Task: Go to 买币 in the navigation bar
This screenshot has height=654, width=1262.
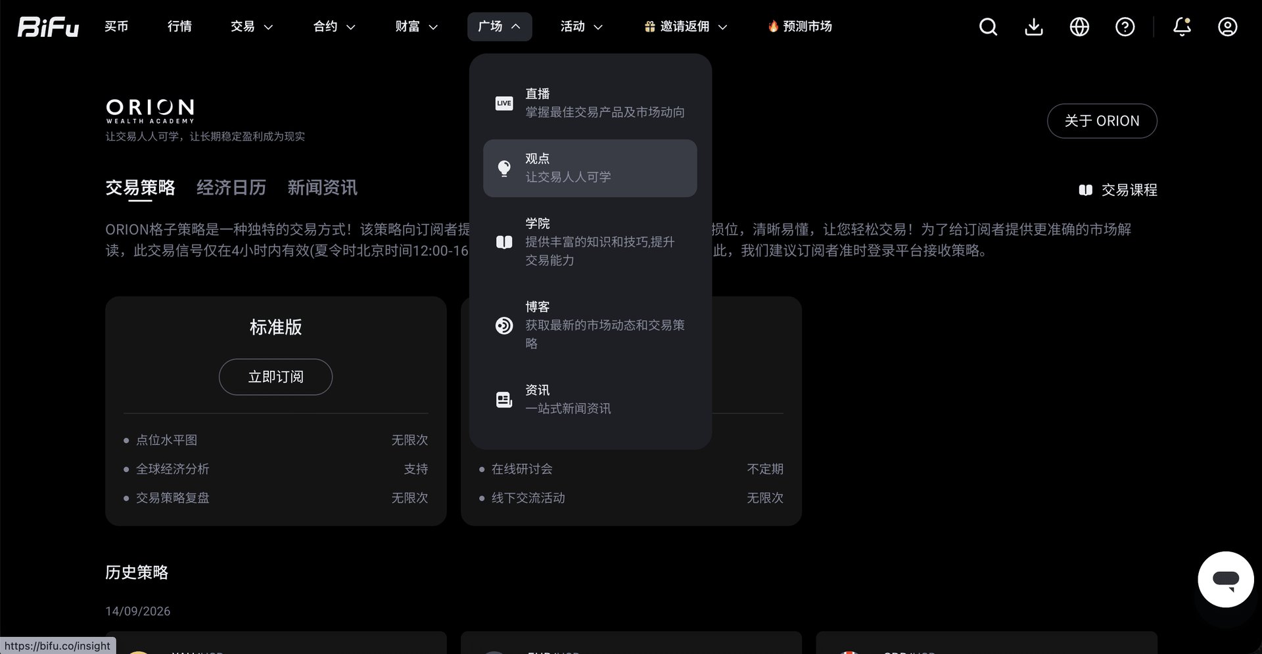Action: (x=116, y=26)
